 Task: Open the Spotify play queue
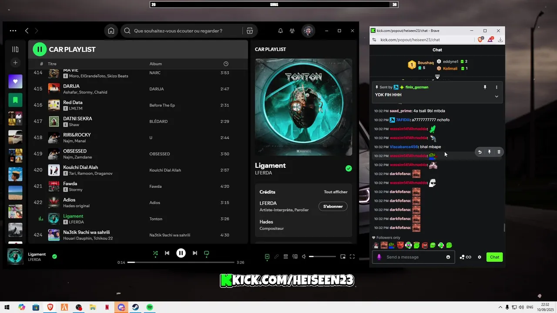[286, 256]
